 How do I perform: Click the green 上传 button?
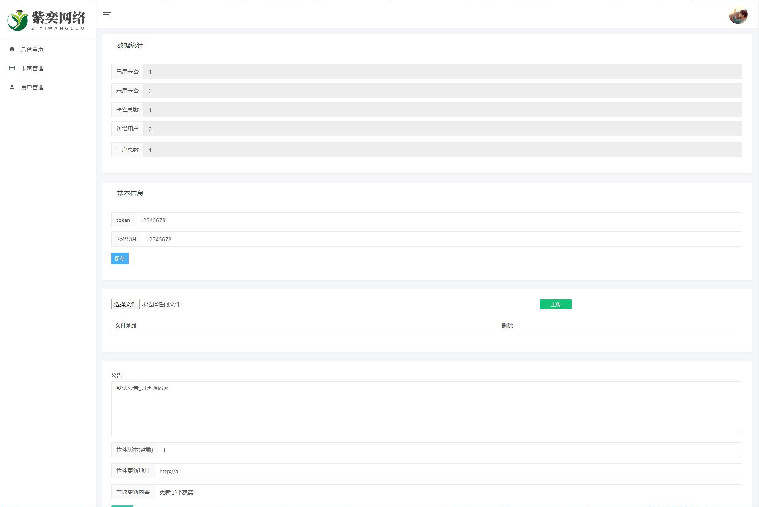tap(556, 304)
